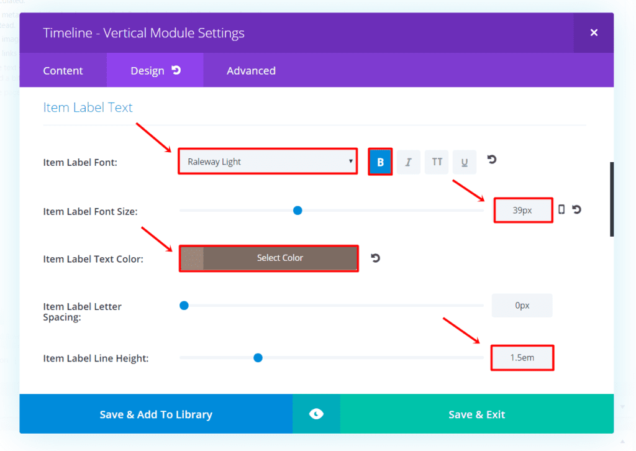The image size is (636, 451).
Task: Toggle bold formatting for item label
Action: (379, 162)
